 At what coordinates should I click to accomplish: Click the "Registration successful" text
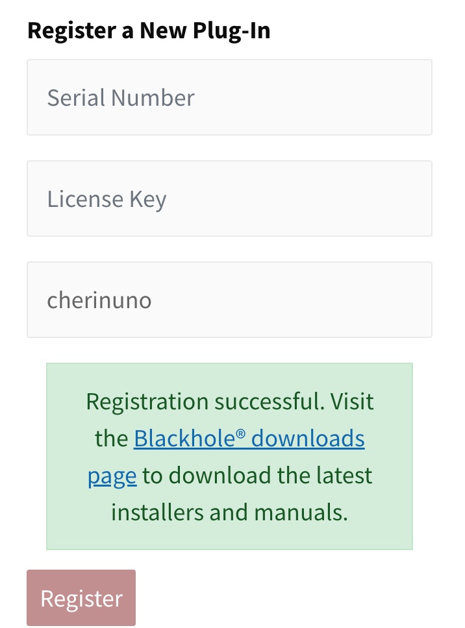pyautogui.click(x=204, y=402)
